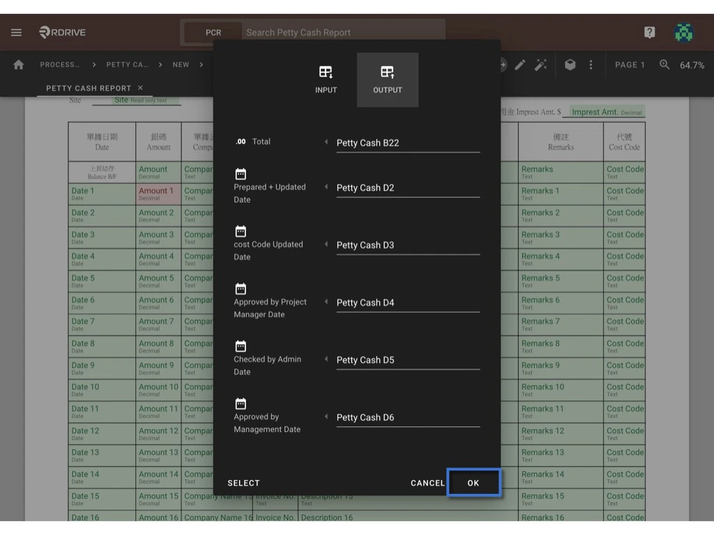Viewport: 714px width, 535px height.
Task: Click calendar icon beside Prepared + Updated Date
Action: [241, 173]
